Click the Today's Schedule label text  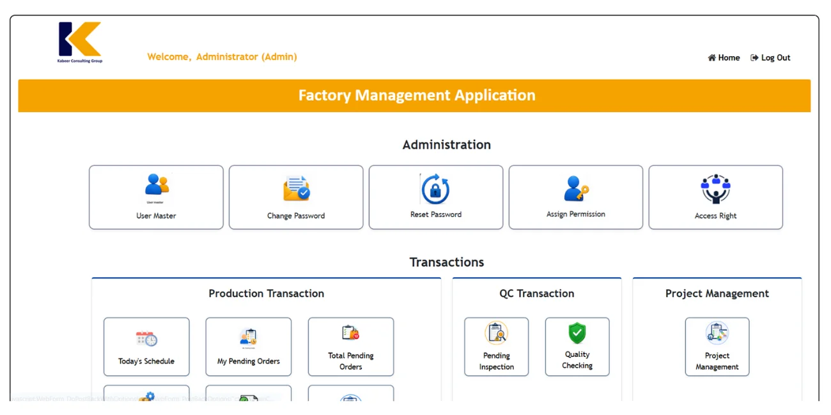[146, 361]
